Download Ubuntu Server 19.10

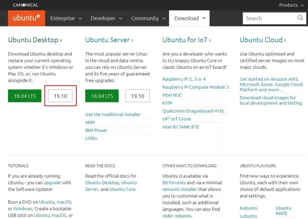tap(137, 96)
